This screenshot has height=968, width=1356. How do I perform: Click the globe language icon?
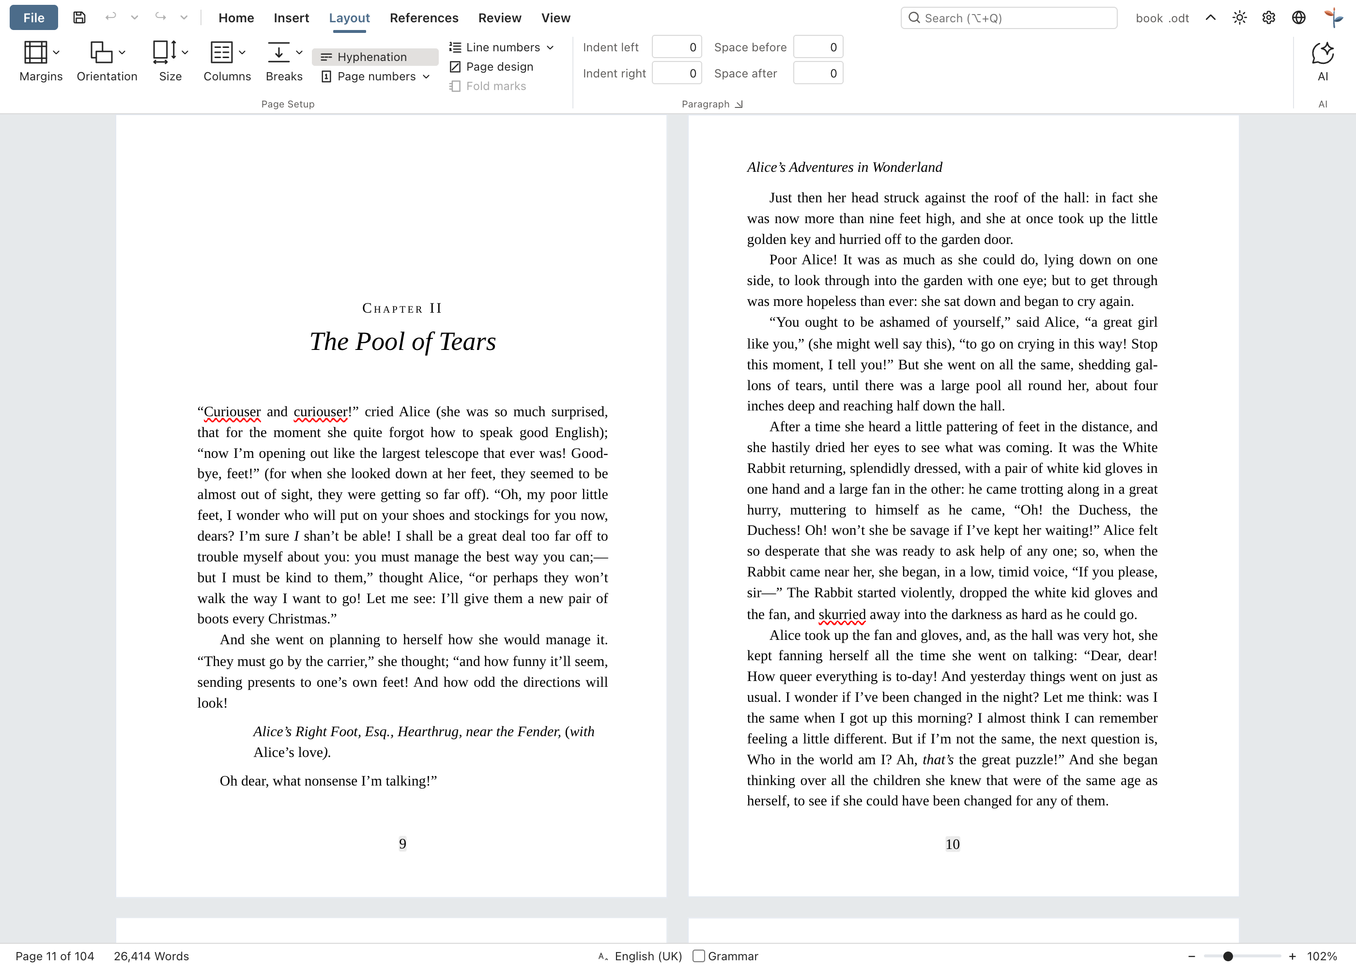[1299, 18]
